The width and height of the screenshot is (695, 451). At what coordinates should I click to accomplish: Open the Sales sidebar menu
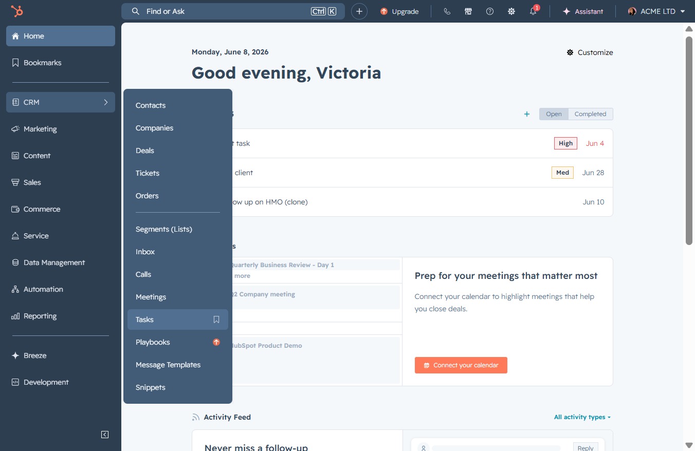pyautogui.click(x=61, y=182)
